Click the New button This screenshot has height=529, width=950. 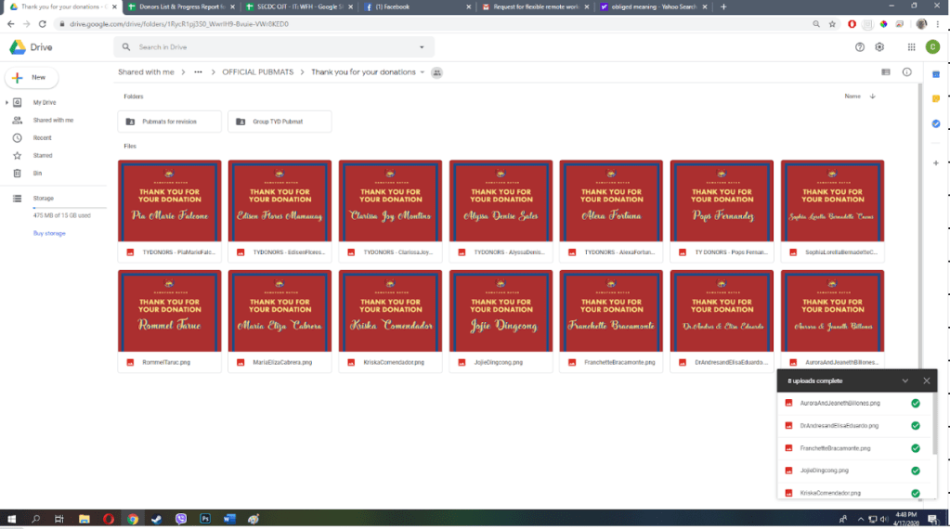(32, 78)
